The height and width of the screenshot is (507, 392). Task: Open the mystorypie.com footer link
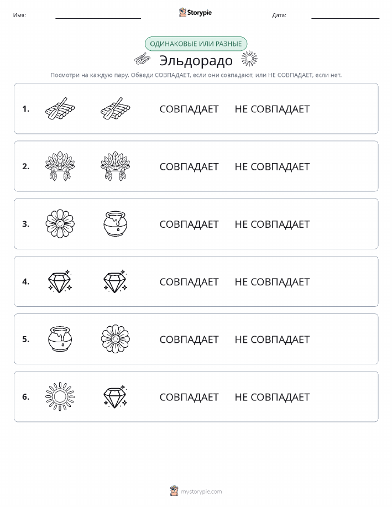pos(201,492)
